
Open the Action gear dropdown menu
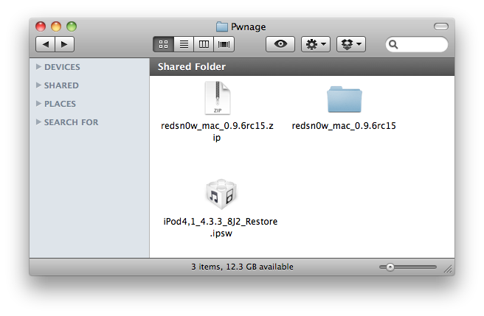(x=315, y=45)
